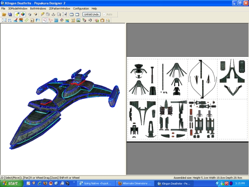Screen dimensions: 249x187
Task: Launch Firefox from quick launch
Action: point(45,183)
